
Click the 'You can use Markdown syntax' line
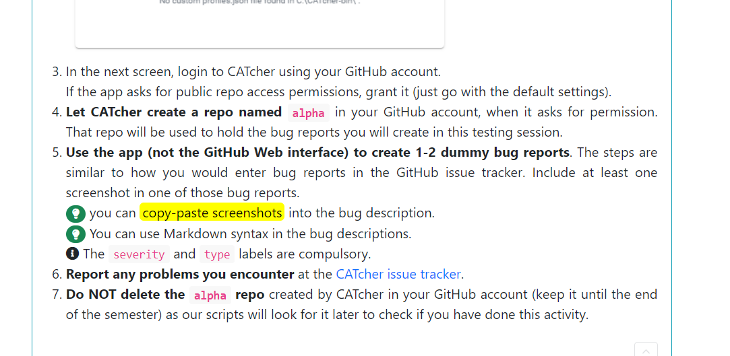click(x=250, y=234)
